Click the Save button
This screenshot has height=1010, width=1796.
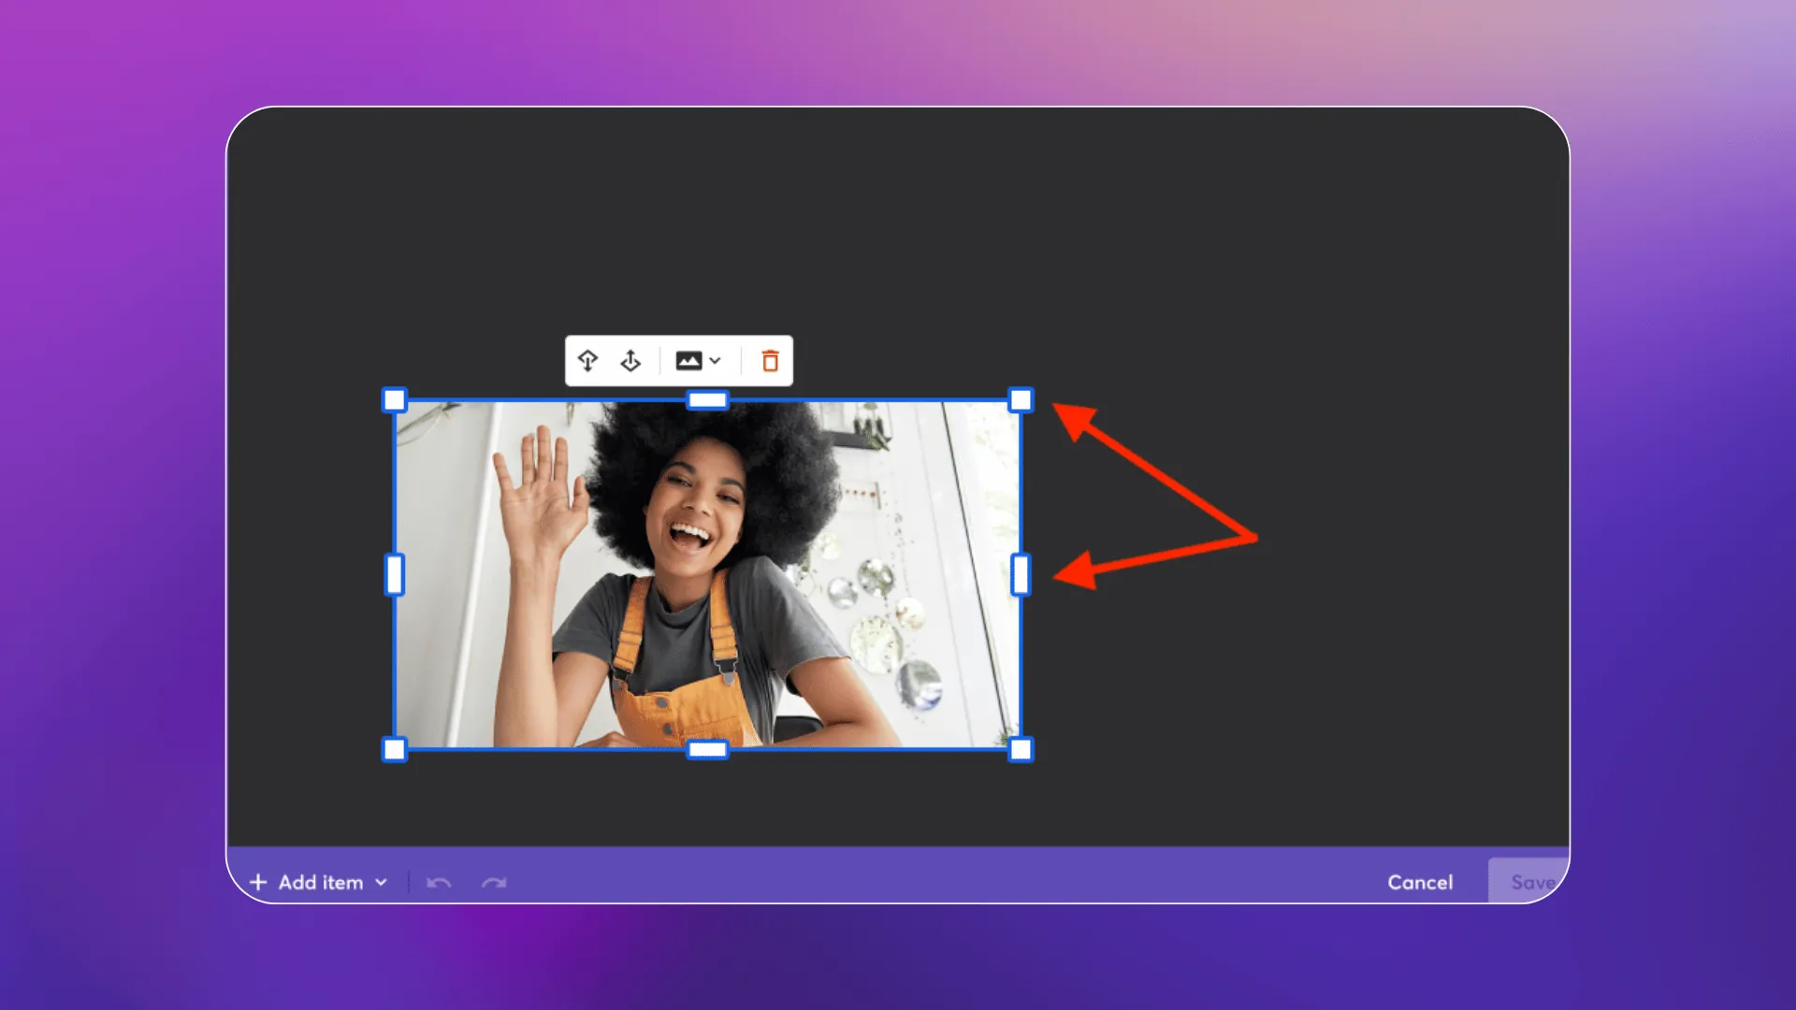[x=1529, y=881]
